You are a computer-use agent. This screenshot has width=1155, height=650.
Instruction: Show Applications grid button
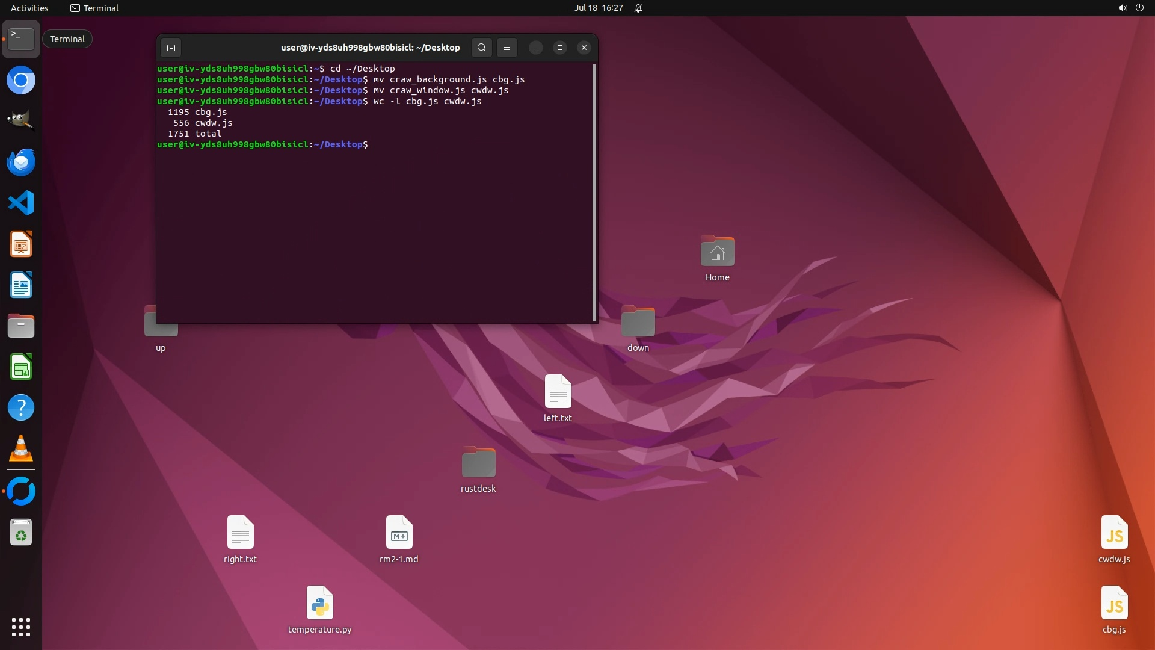21,627
